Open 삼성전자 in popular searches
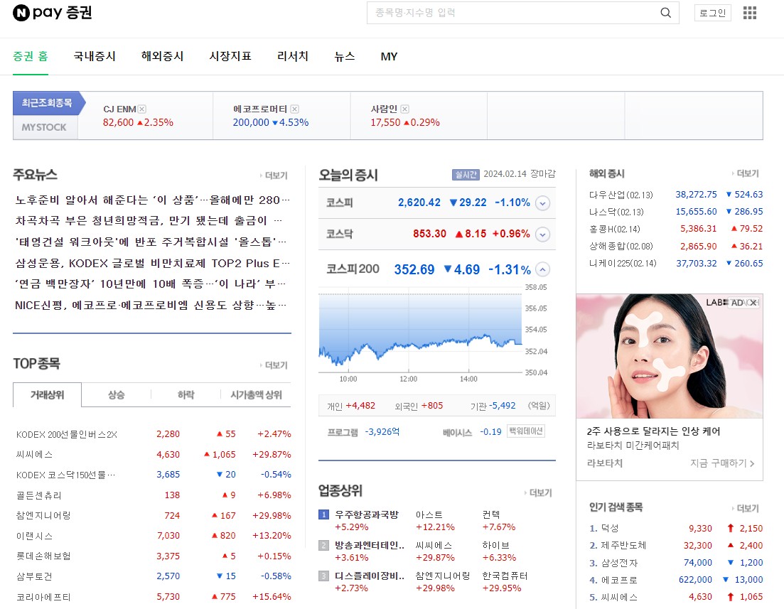This screenshot has height=609, width=784. (619, 563)
